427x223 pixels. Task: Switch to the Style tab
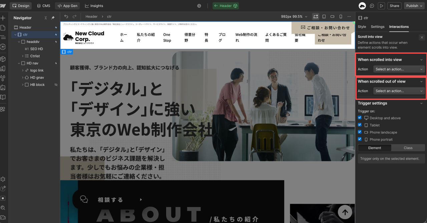(362, 27)
